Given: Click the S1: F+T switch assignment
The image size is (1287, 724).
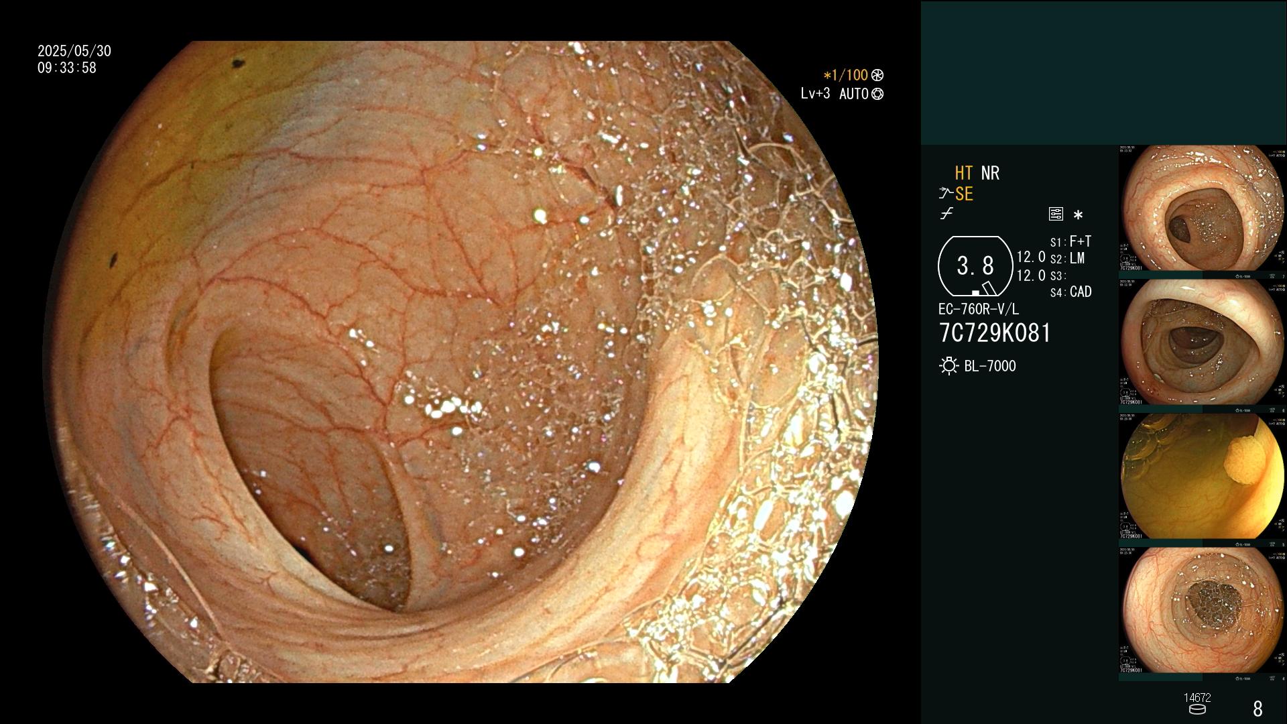Looking at the screenshot, I should [1071, 241].
